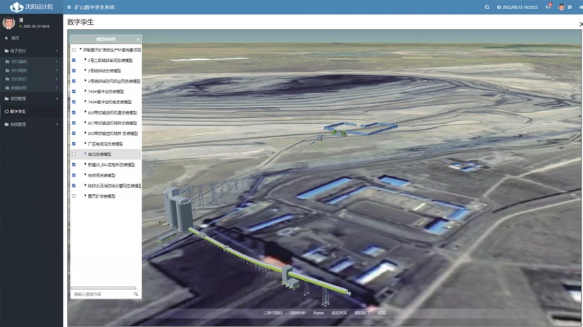This screenshot has height=327, width=583.
Task: Expand the 厂区电缆沟总装模型 tree node
Action: 85,143
